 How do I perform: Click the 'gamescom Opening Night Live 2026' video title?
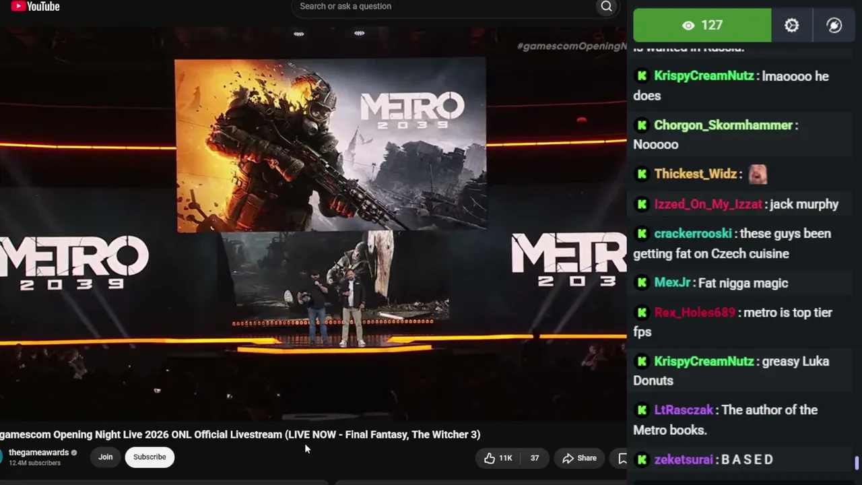240,434
